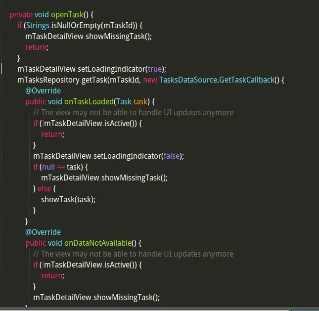Image resolution: width=319 pixels, height=311 pixels.
Task: Click the TasksDataSource class name
Action: (x=188, y=80)
